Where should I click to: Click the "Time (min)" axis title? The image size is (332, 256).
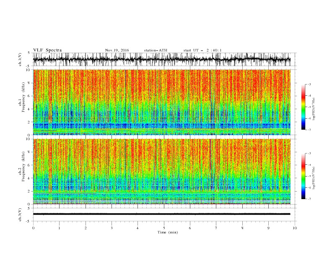tap(168, 232)
